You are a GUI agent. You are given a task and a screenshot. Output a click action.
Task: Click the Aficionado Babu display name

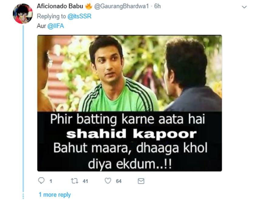[60, 6]
